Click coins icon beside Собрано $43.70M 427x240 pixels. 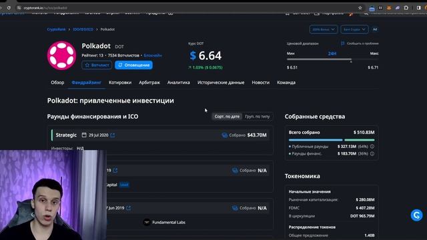click(x=224, y=135)
